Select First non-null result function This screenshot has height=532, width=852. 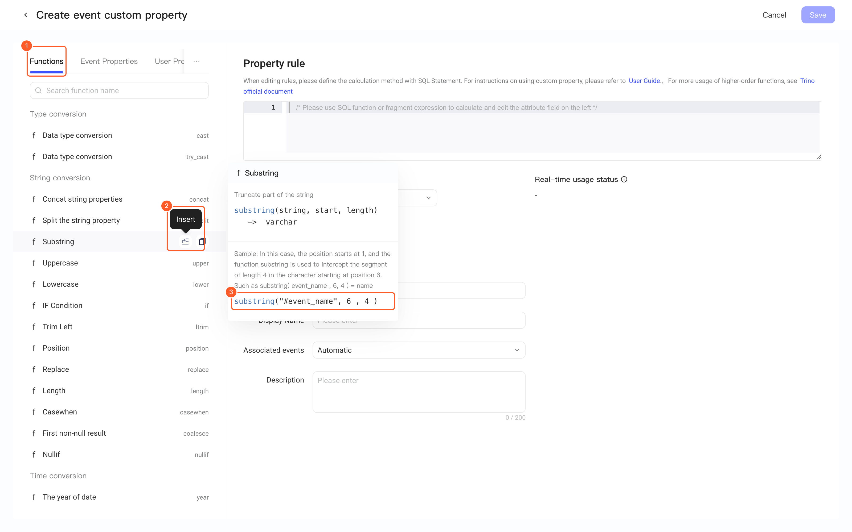pos(119,433)
